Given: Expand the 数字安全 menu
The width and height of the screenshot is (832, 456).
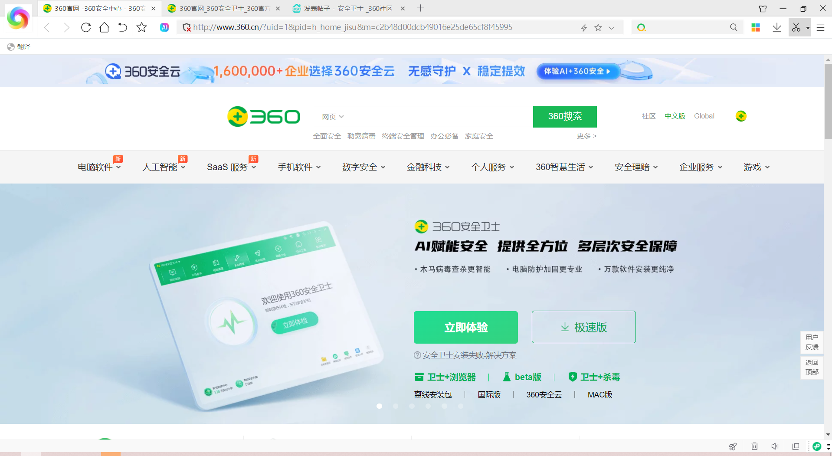Looking at the screenshot, I should pyautogui.click(x=364, y=167).
